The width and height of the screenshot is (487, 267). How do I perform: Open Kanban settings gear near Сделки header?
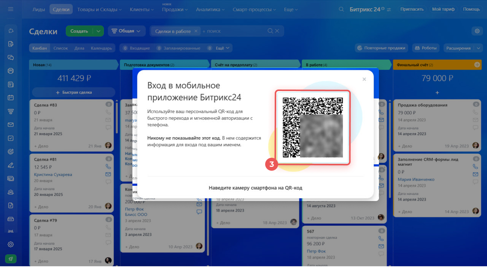tap(477, 31)
